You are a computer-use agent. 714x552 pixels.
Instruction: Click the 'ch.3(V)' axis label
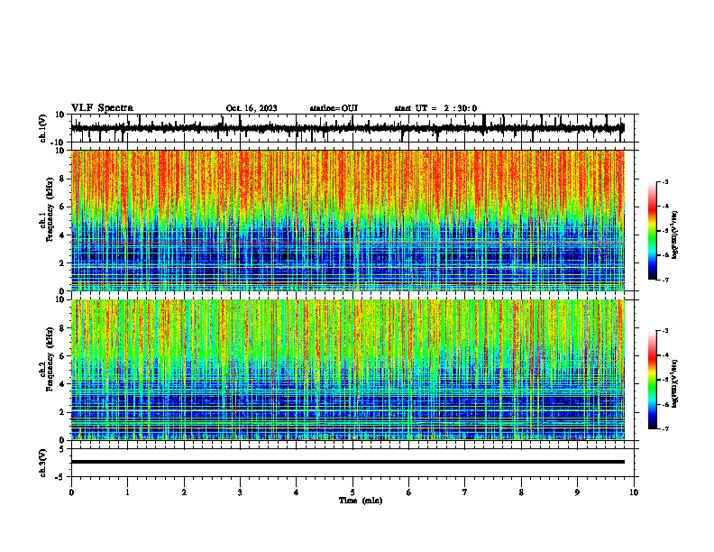point(43,463)
